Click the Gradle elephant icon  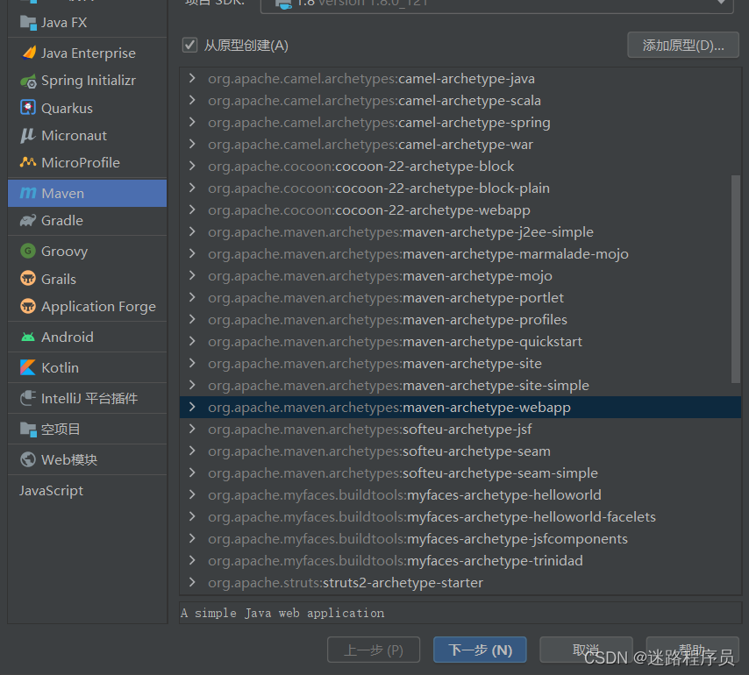[x=28, y=221]
